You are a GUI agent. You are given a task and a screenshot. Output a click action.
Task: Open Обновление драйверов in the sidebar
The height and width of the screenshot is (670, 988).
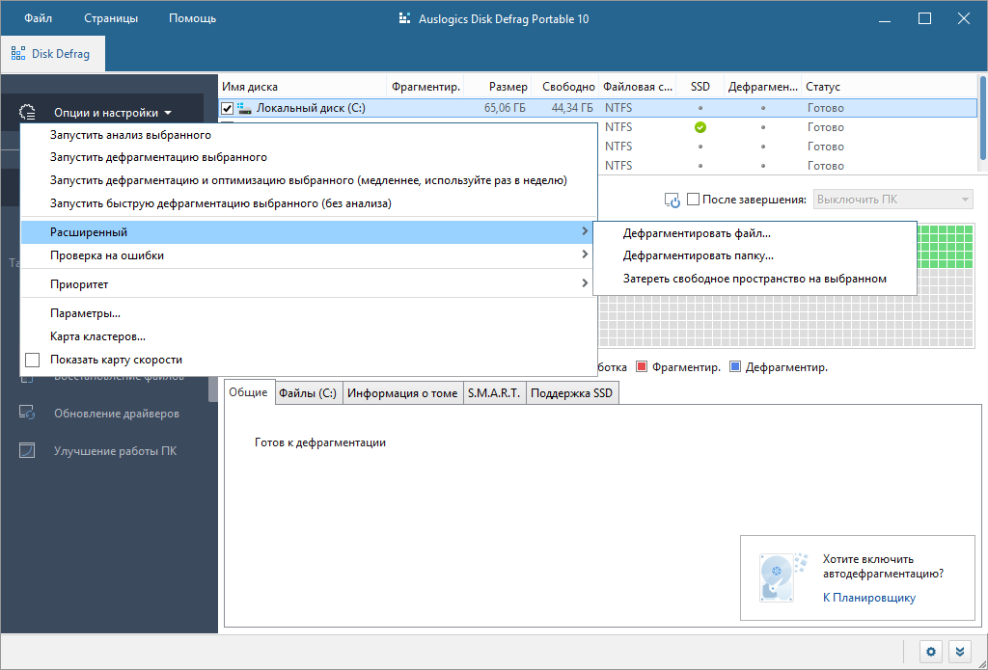point(117,414)
